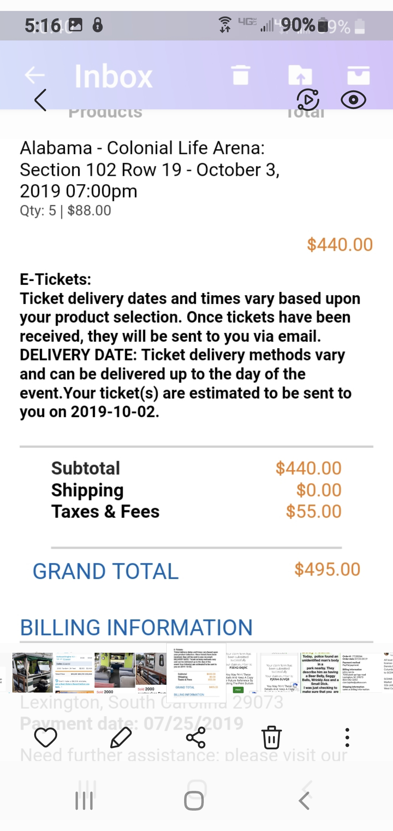Delete the image using the bottom trash icon
The height and width of the screenshot is (831, 393).
coord(271,737)
